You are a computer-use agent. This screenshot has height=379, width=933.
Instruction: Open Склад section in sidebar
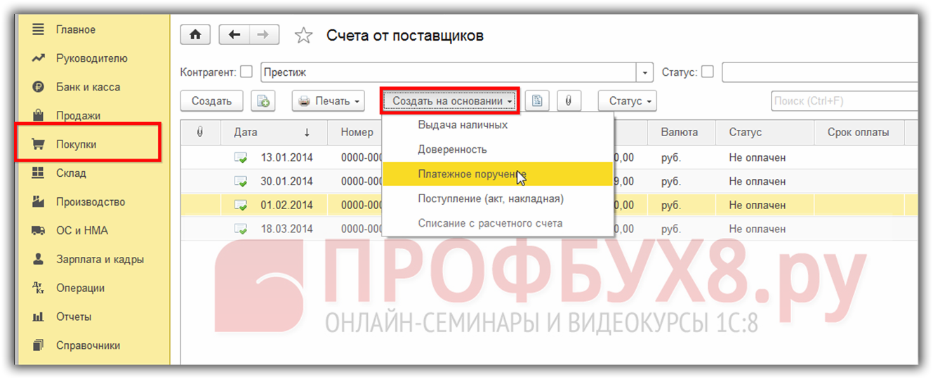coord(71,173)
